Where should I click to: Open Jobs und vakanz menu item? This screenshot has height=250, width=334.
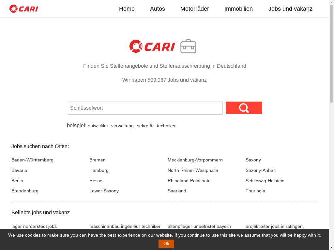(290, 9)
